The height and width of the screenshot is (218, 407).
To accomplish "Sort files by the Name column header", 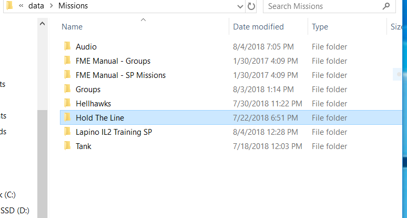I will pyautogui.click(x=72, y=27).
